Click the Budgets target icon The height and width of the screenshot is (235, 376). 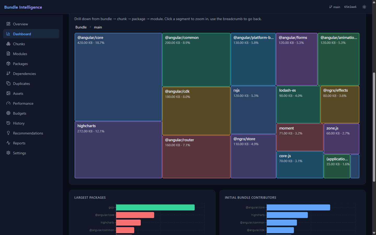coord(8,113)
